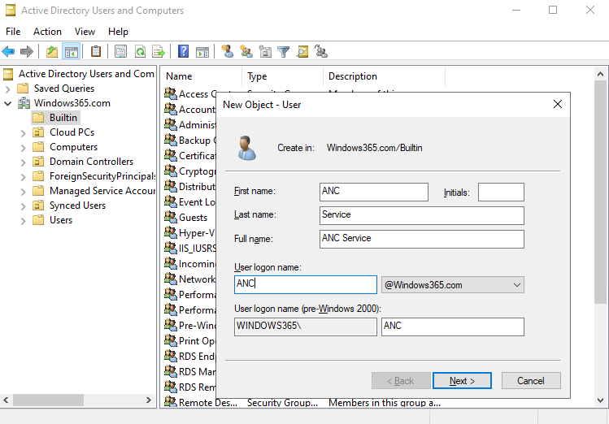This screenshot has width=609, height=424.
Task: Expand the Users container node
Action: (x=24, y=221)
